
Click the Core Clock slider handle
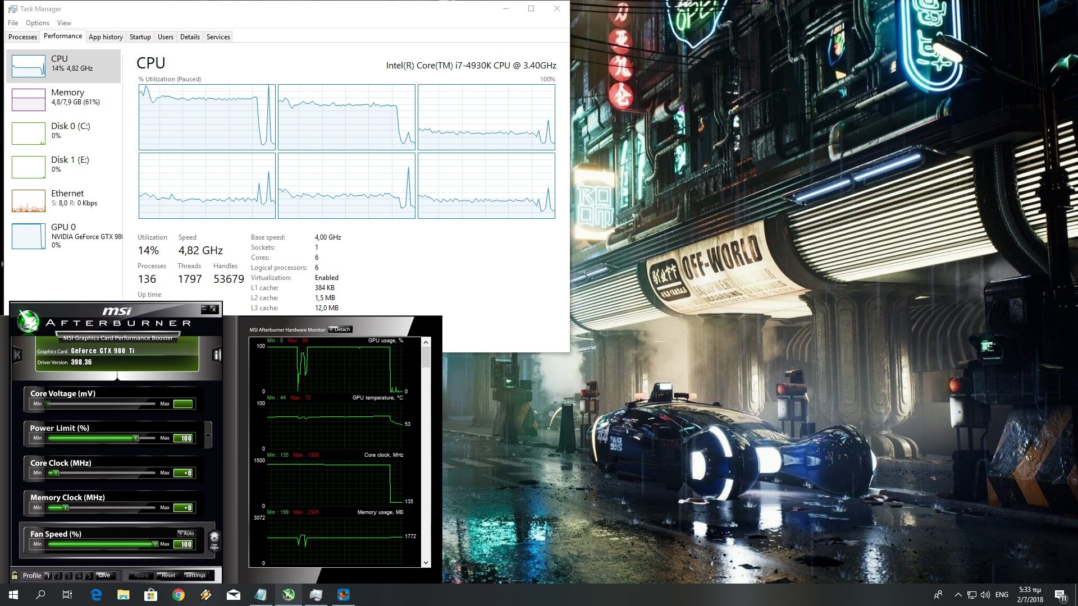[56, 473]
